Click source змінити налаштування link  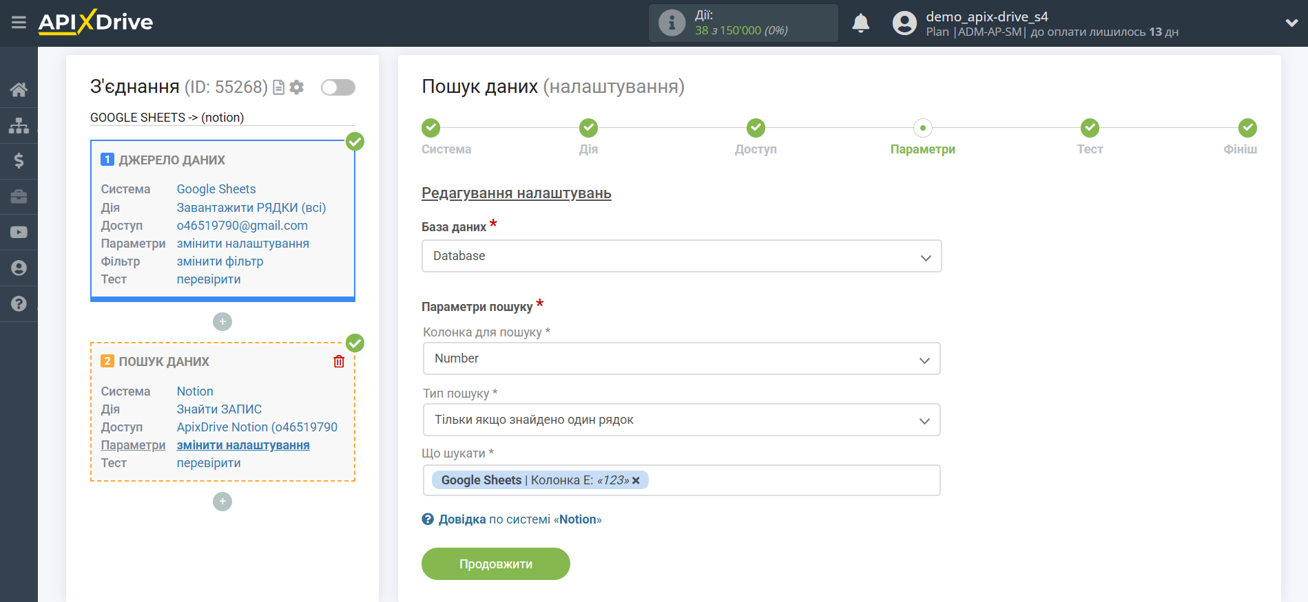click(x=243, y=244)
